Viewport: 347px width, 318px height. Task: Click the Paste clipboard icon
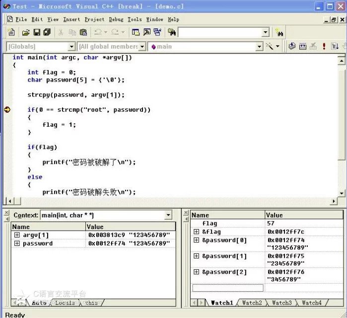click(83, 32)
